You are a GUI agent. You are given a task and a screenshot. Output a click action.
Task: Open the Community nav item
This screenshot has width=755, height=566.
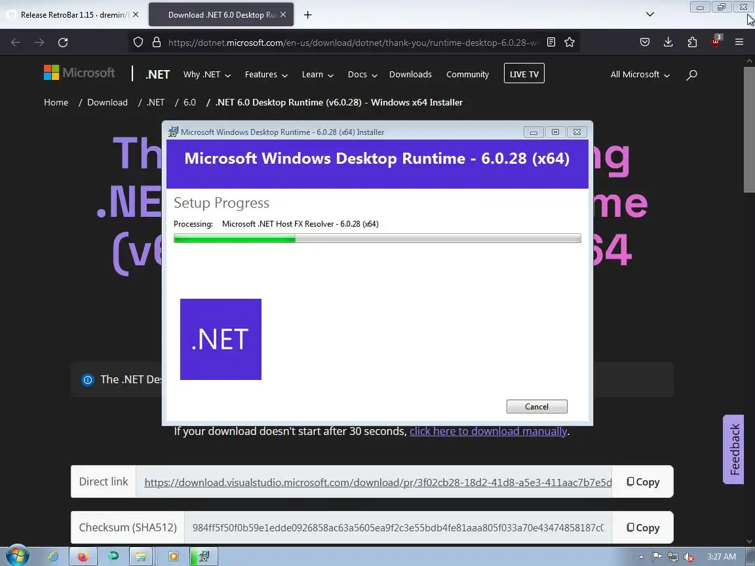click(467, 75)
